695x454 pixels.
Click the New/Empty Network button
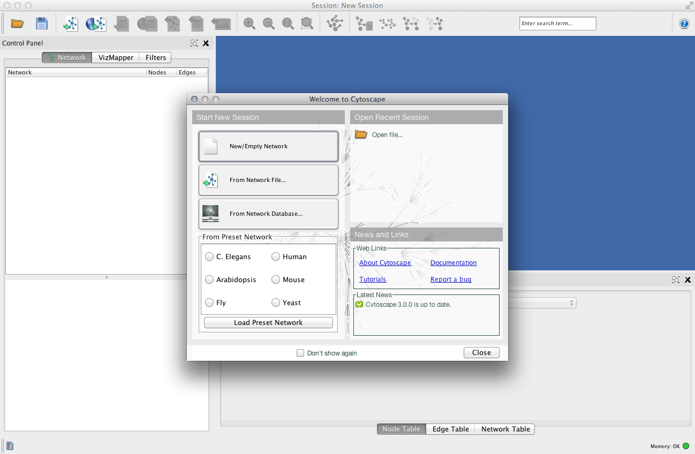pyautogui.click(x=268, y=146)
